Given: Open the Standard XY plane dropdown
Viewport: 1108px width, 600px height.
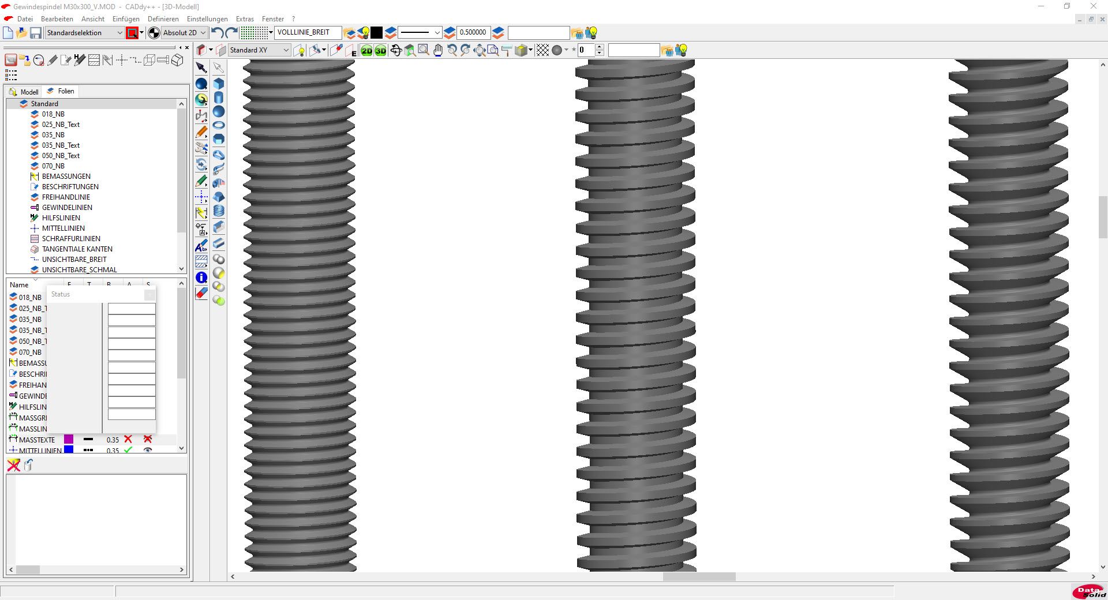Looking at the screenshot, I should (259, 50).
